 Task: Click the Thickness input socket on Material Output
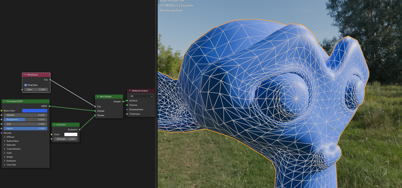[x=127, y=114]
